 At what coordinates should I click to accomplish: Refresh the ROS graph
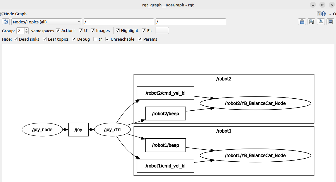pos(6,22)
